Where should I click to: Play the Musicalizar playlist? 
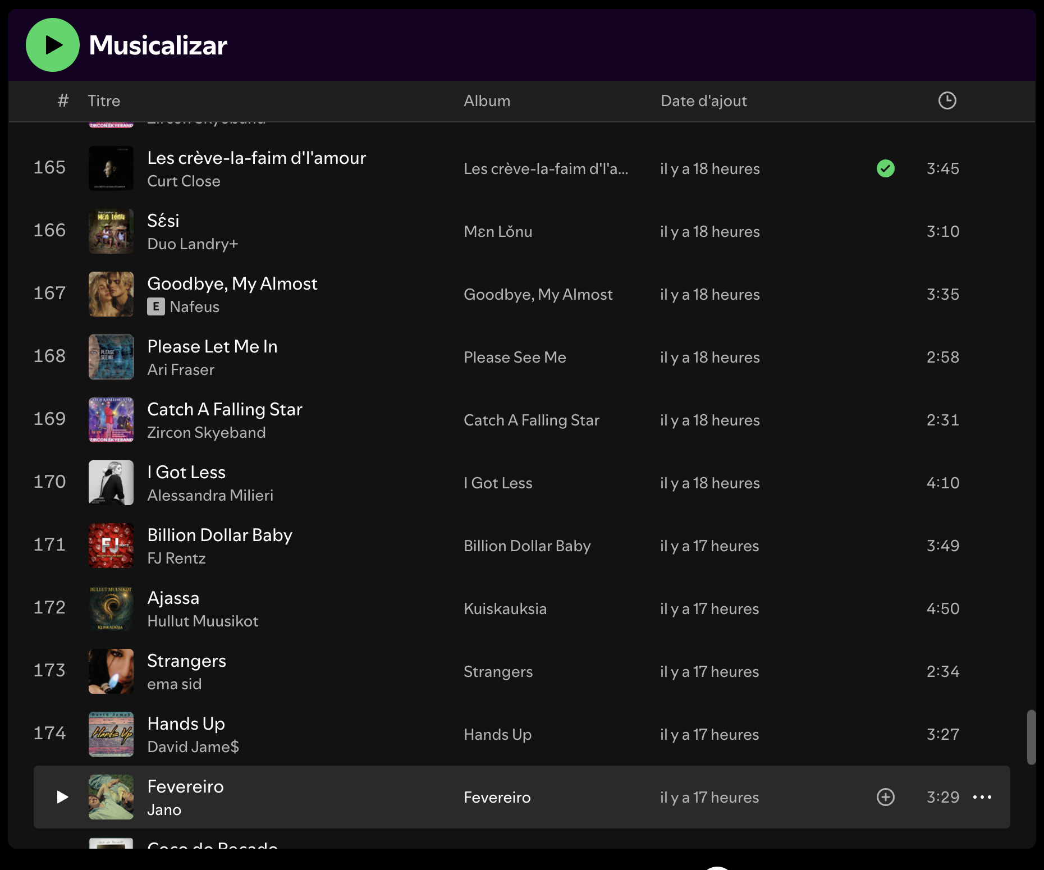pyautogui.click(x=53, y=45)
